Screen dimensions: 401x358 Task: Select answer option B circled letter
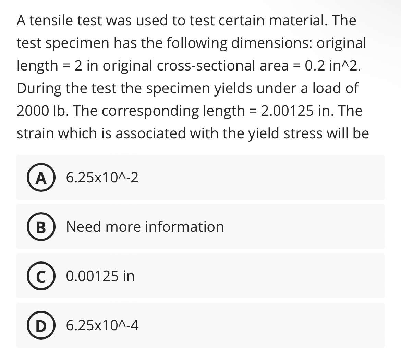point(40,227)
